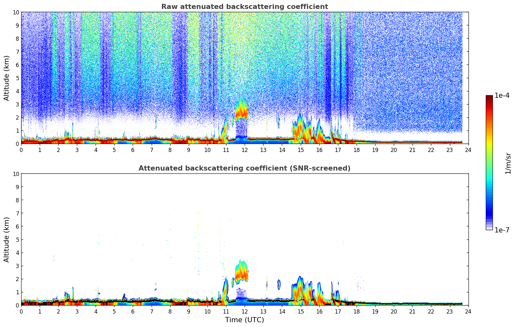Click the "5" altitude tick of the bottom plot
This screenshot has height=327, width=515.
(x=17, y=239)
